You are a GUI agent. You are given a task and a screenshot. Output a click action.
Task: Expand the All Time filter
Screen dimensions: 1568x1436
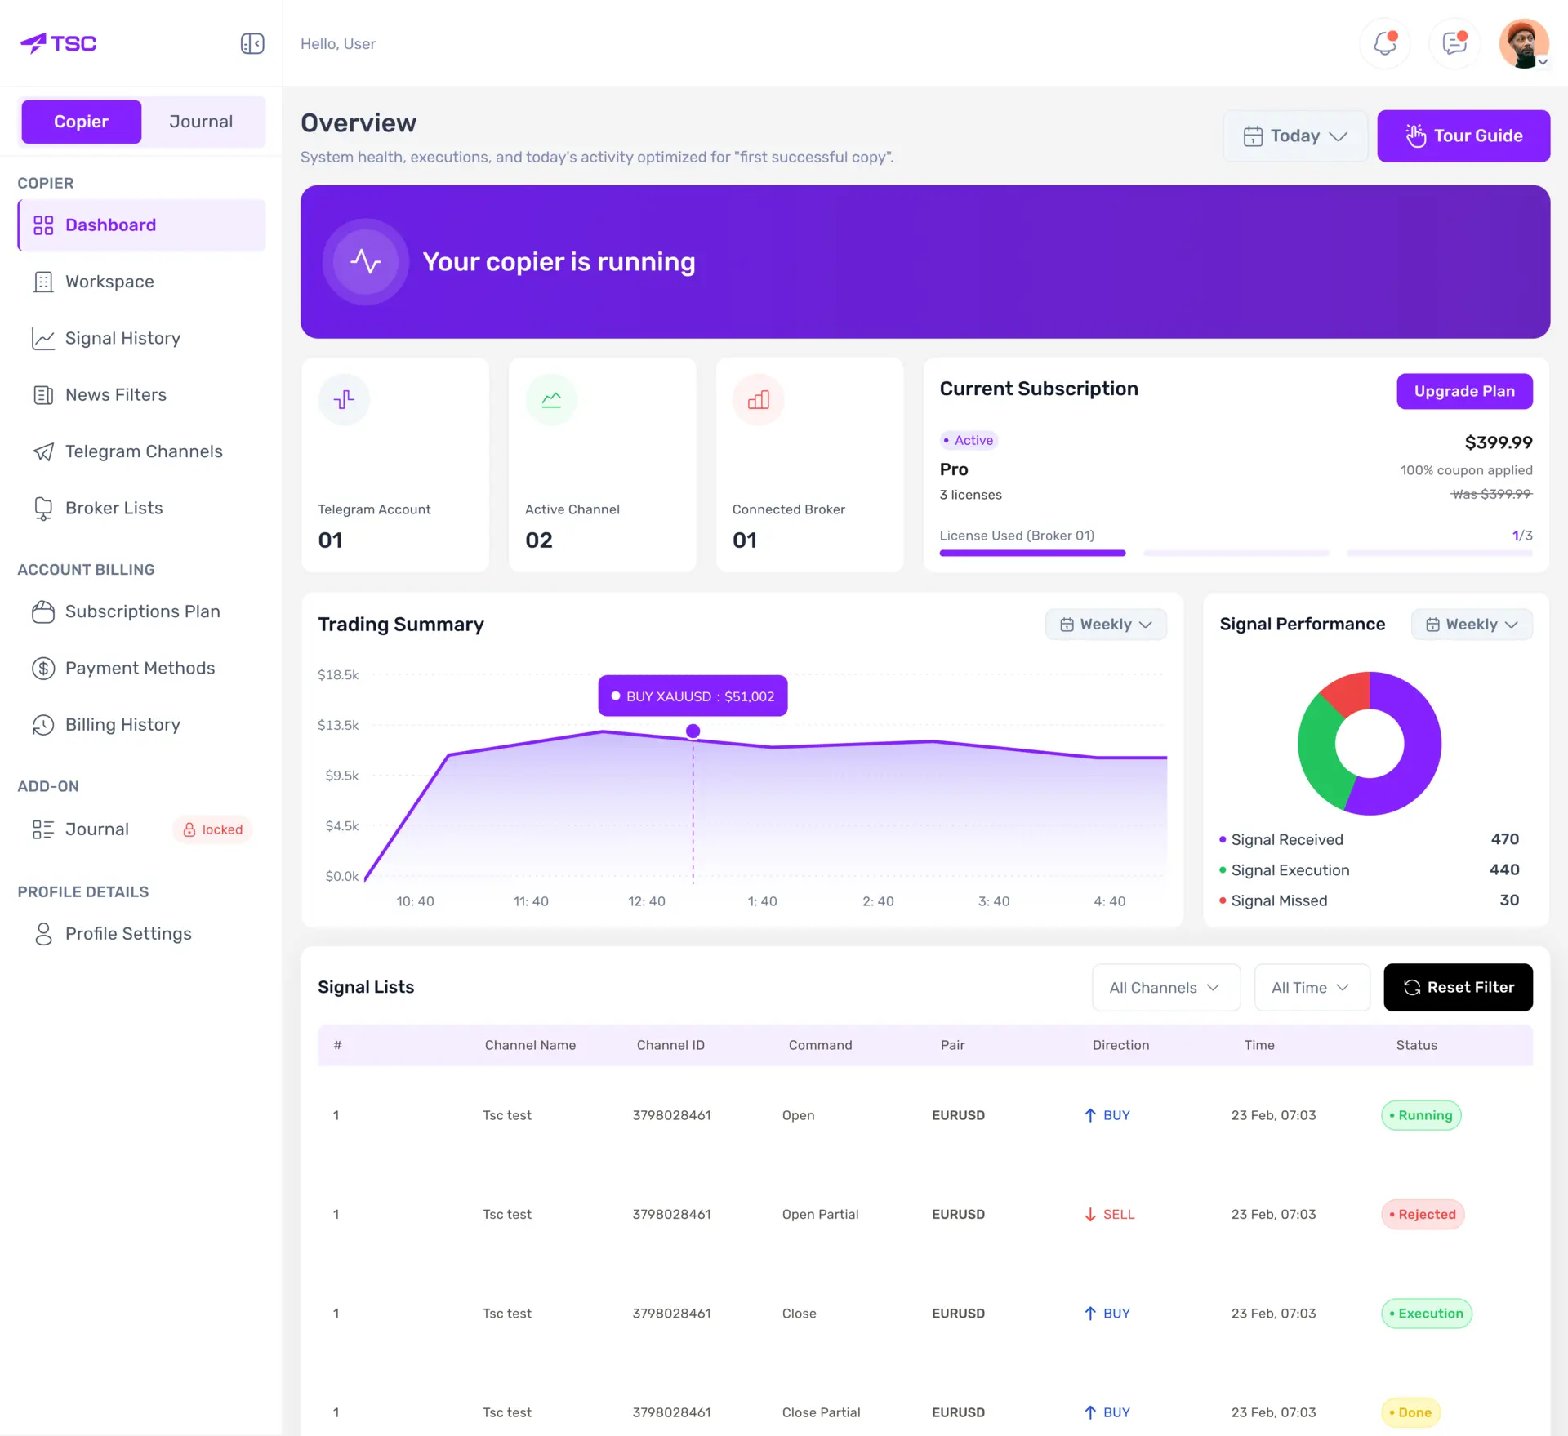(x=1312, y=988)
